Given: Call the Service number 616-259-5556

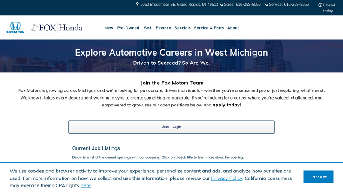Looking at the screenshot, I should pos(296,4).
